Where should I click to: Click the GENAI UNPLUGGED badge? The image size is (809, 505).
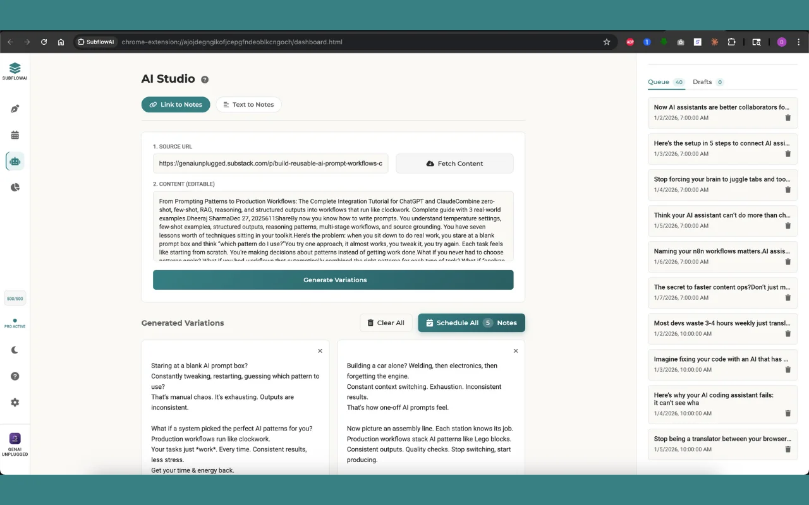tap(15, 442)
